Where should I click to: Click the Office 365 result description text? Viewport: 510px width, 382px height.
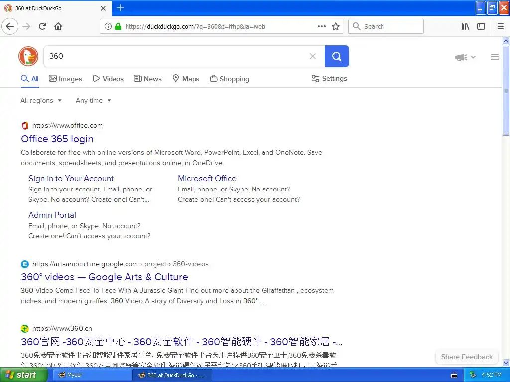[x=171, y=158]
